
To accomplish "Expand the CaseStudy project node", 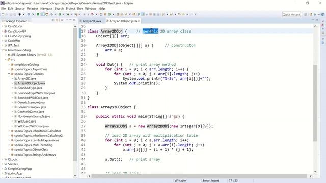I will [x=2, y=26].
